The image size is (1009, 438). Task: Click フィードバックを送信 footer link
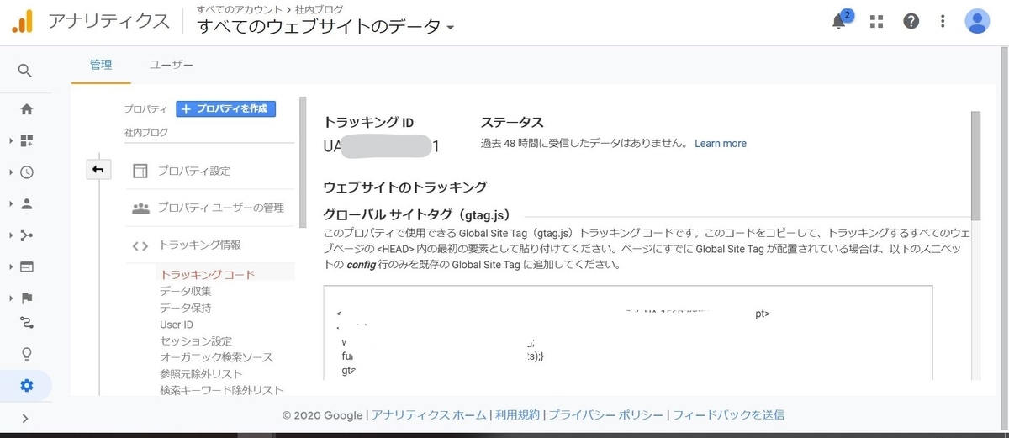pos(729,415)
